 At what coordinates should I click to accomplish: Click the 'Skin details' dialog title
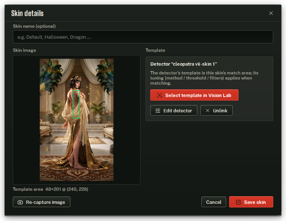point(27,13)
